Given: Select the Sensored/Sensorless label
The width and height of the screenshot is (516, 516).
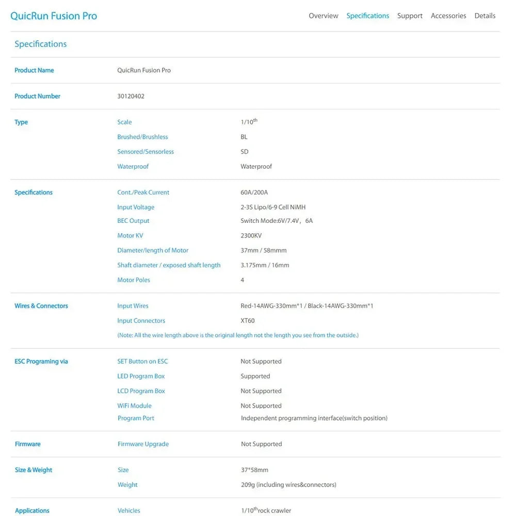Looking at the screenshot, I should pyautogui.click(x=146, y=152).
